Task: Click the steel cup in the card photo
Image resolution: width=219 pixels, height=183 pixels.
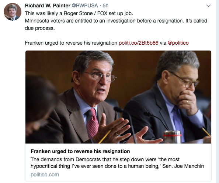Action: (x=173, y=137)
